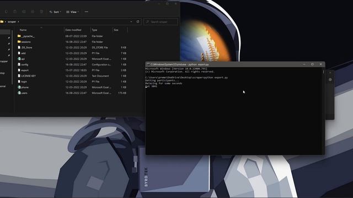Viewport: 353px width, 198px height.
Task: Sort files by the Date modified column
Action: tap(73, 30)
